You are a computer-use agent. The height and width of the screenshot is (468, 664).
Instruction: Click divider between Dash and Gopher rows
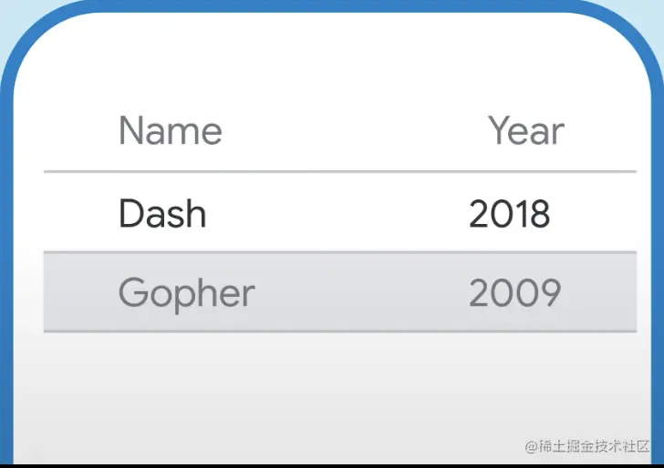(x=339, y=252)
